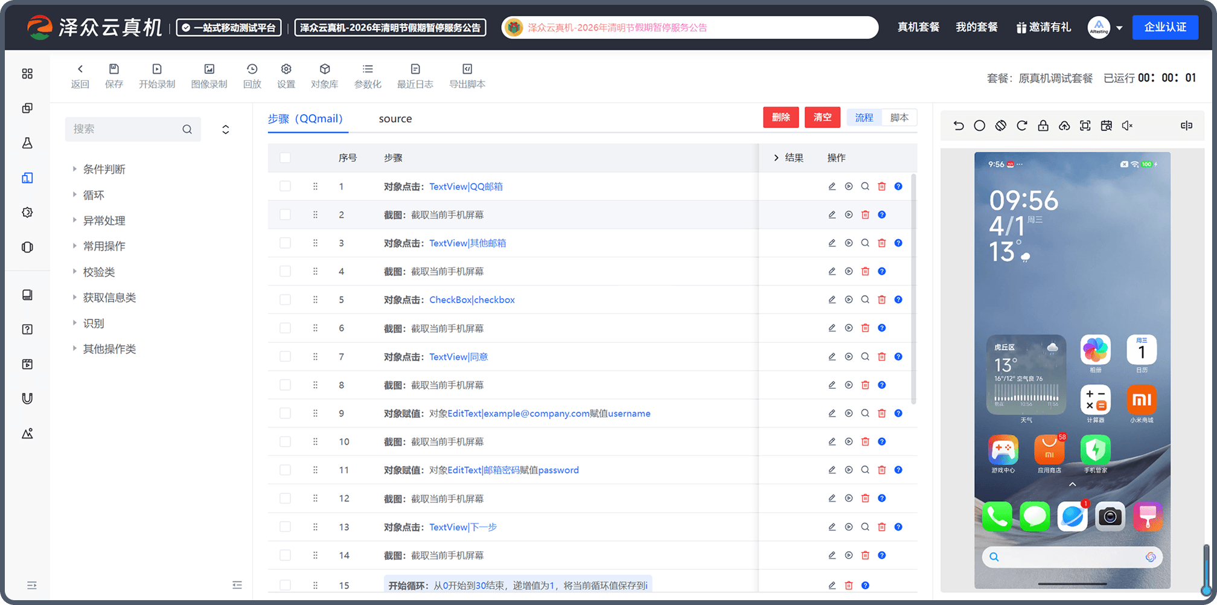
Task: Click the phone back arrow control icon
Action: pos(959,126)
